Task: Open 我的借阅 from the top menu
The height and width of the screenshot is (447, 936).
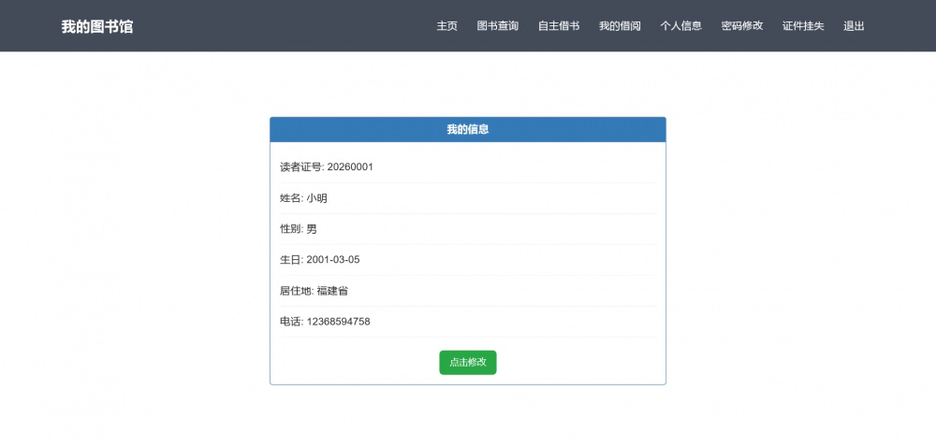Action: (620, 26)
